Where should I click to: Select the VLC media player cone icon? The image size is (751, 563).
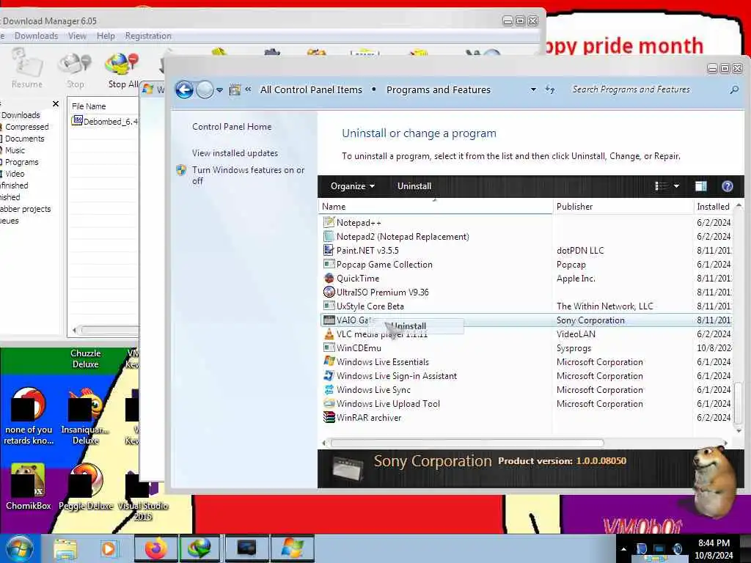pos(329,334)
